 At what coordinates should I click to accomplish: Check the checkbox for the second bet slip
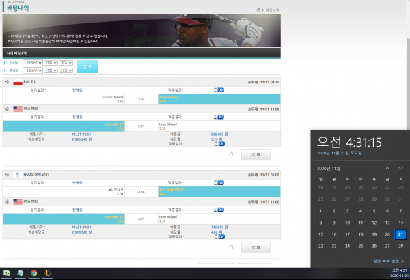pyautogui.click(x=231, y=247)
